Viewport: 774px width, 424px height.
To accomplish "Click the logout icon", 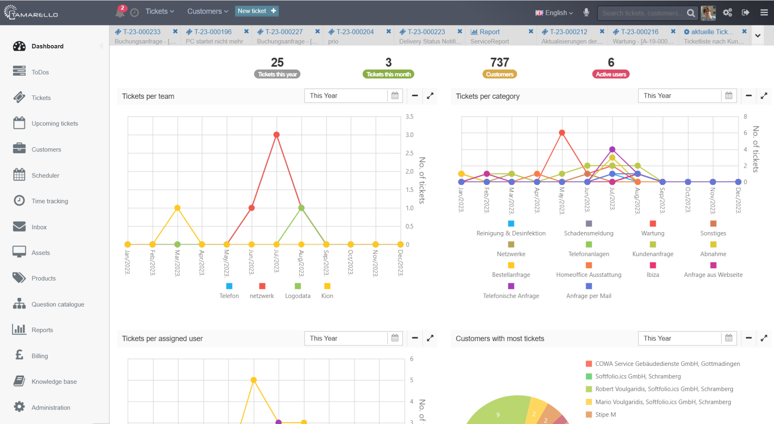I will coord(746,12).
